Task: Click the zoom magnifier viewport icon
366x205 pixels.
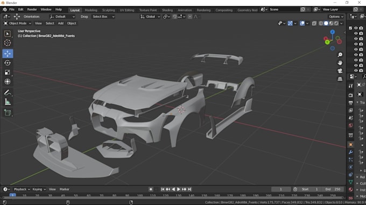Action: pyautogui.click(x=340, y=55)
